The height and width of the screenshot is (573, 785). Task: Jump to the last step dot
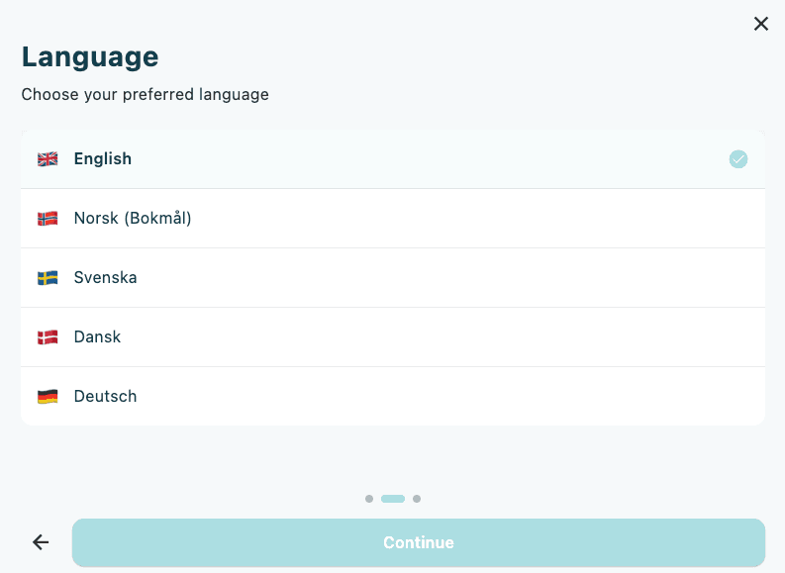point(417,499)
